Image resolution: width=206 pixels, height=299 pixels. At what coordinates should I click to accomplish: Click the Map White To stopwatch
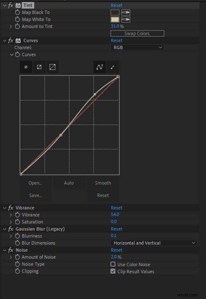[17, 19]
